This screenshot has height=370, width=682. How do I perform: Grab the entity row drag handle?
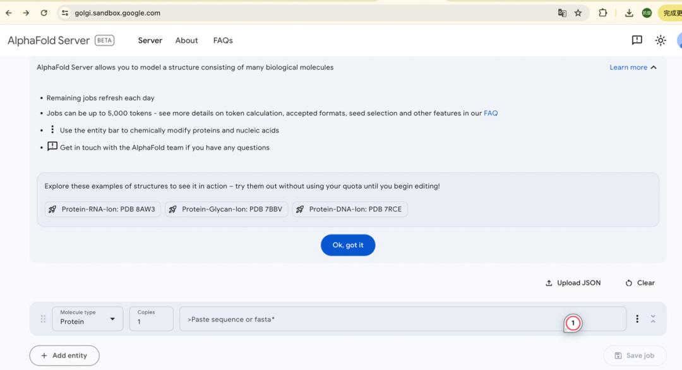[43, 319]
